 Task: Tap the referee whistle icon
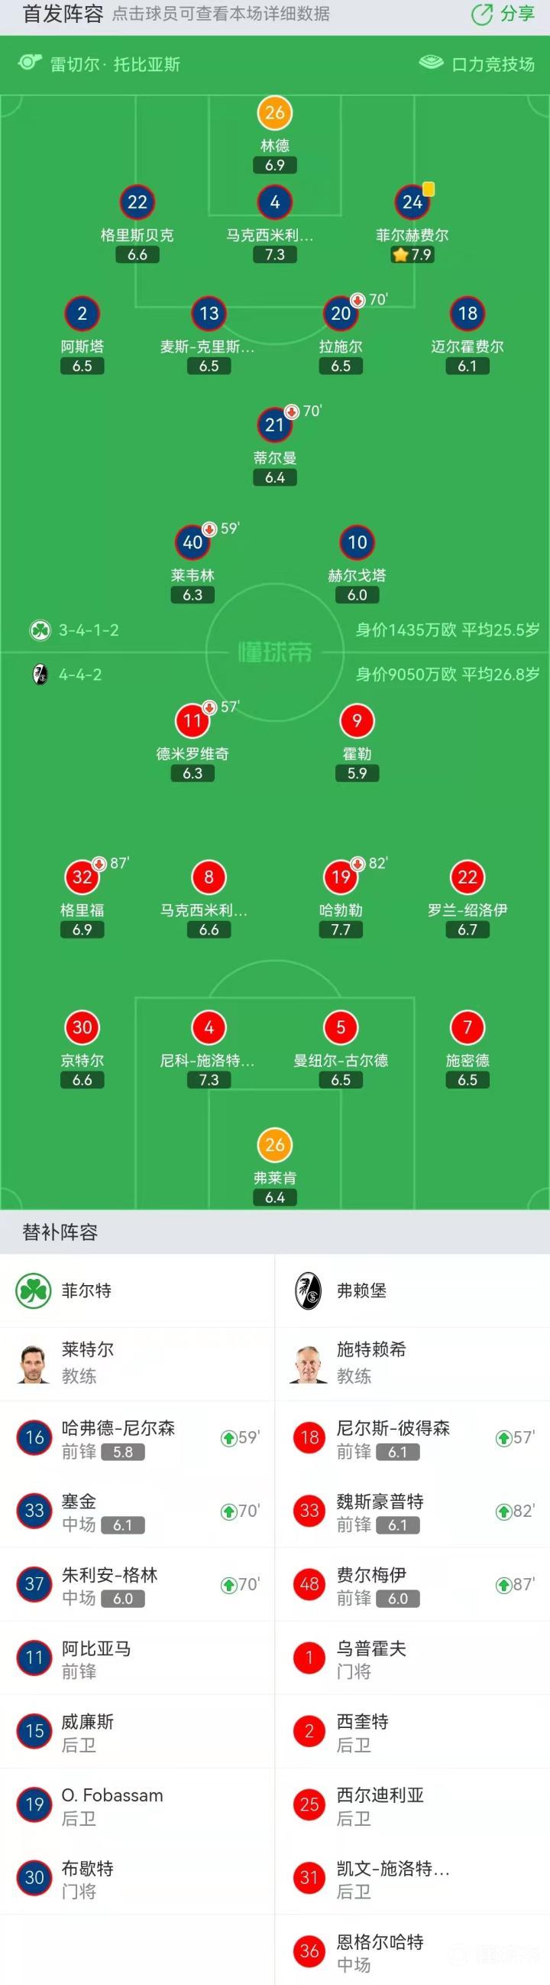click(x=29, y=63)
